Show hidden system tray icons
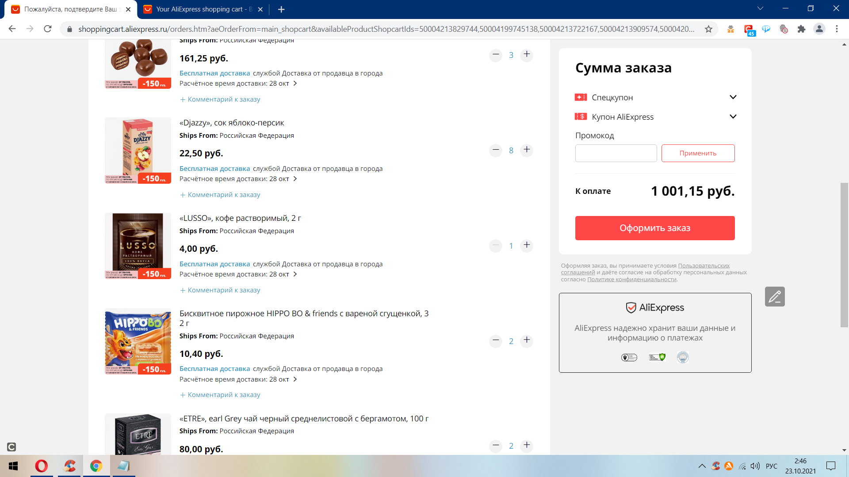The image size is (849, 477). tap(702, 466)
